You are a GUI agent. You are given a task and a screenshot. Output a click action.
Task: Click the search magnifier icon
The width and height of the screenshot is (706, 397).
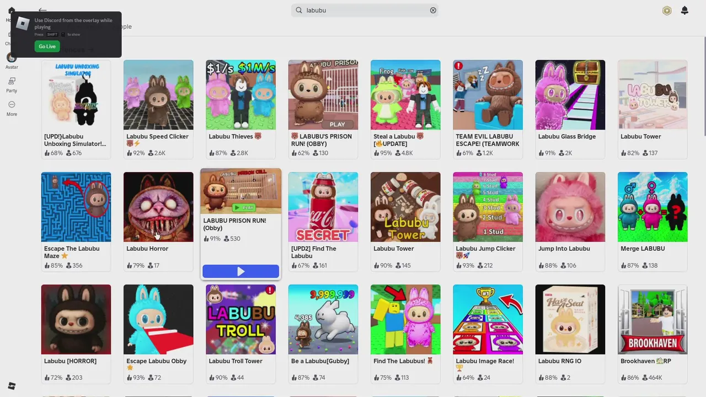click(x=299, y=10)
